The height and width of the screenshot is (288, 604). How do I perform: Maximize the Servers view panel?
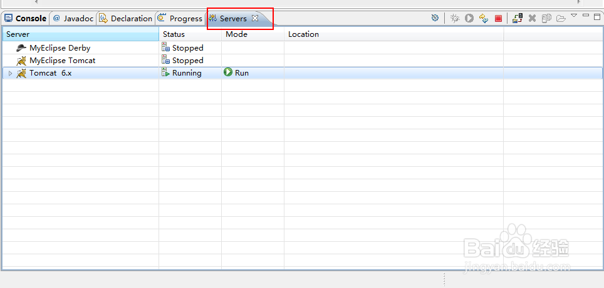pyautogui.click(x=597, y=16)
